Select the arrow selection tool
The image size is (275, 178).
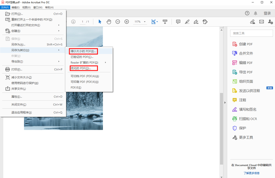click(100, 22)
